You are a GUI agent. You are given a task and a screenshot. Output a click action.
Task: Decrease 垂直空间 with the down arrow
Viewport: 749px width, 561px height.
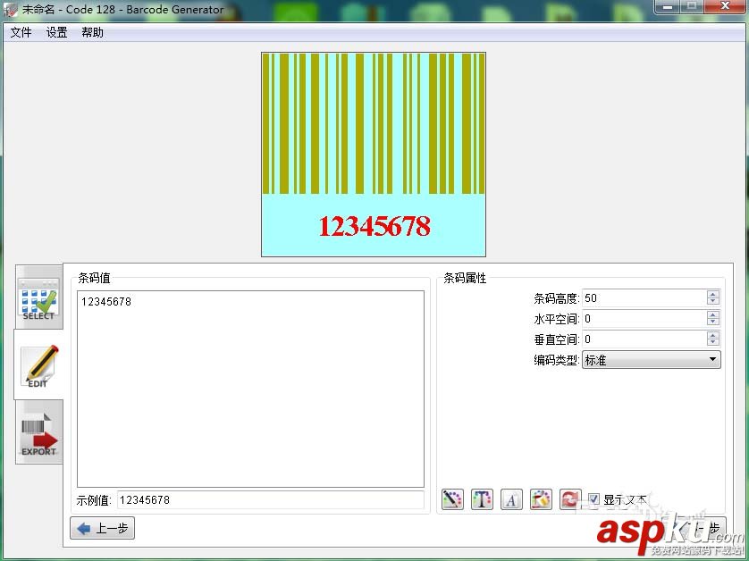click(x=712, y=343)
